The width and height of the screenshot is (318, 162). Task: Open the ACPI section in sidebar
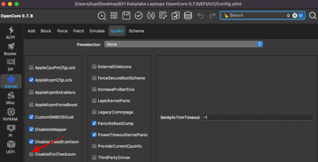pyautogui.click(x=10, y=33)
